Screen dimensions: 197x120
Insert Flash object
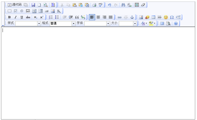point(147,17)
